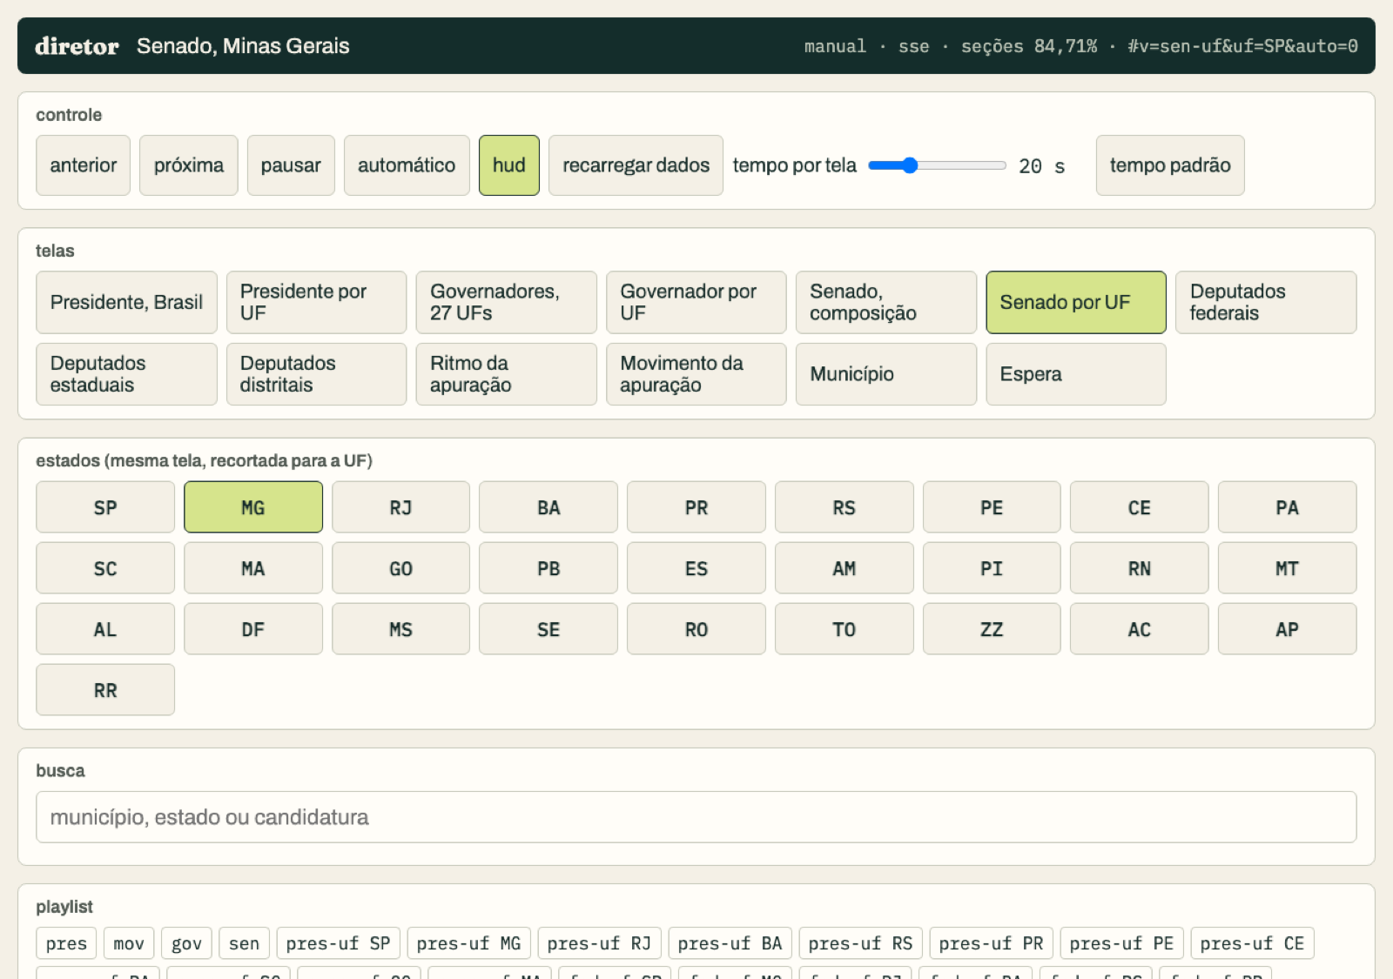
Task: Select state RR
Action: (105, 690)
